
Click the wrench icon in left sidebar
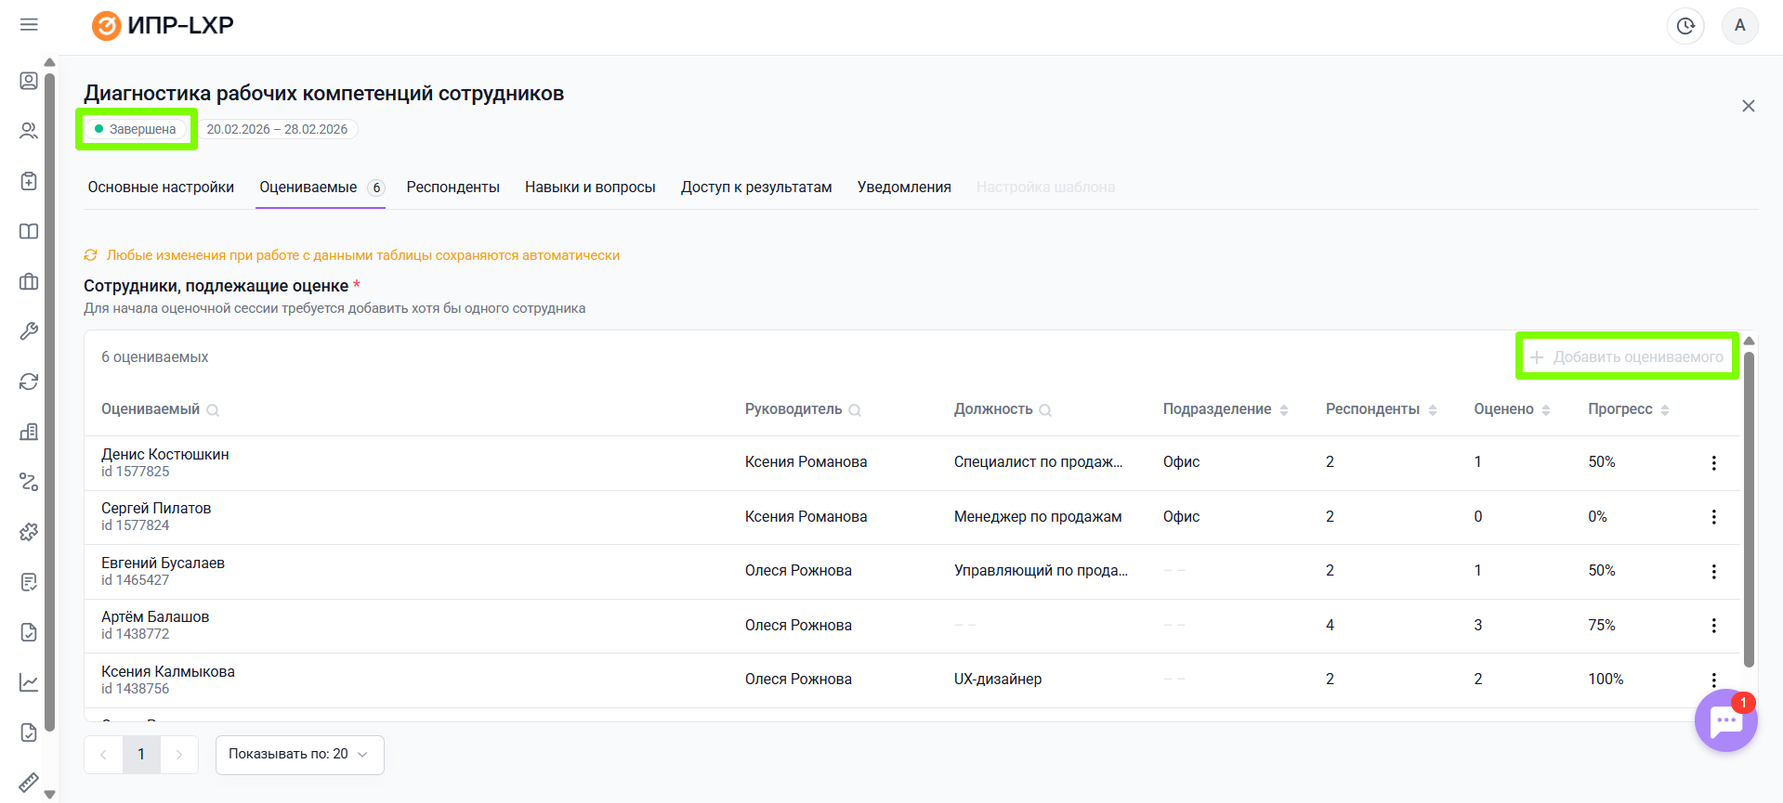(x=29, y=331)
